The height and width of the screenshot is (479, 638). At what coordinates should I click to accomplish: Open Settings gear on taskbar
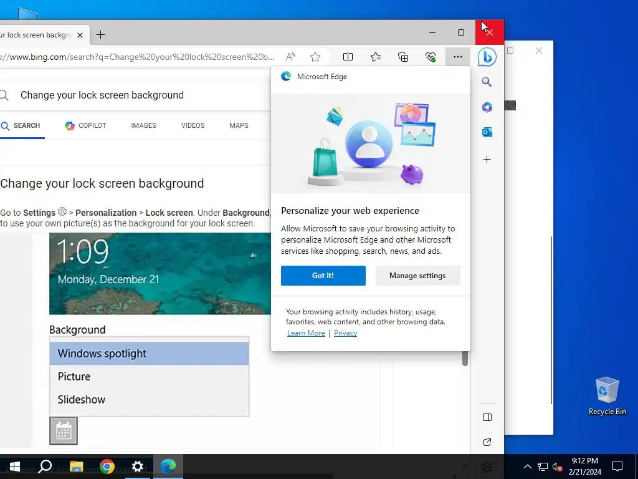(138, 467)
